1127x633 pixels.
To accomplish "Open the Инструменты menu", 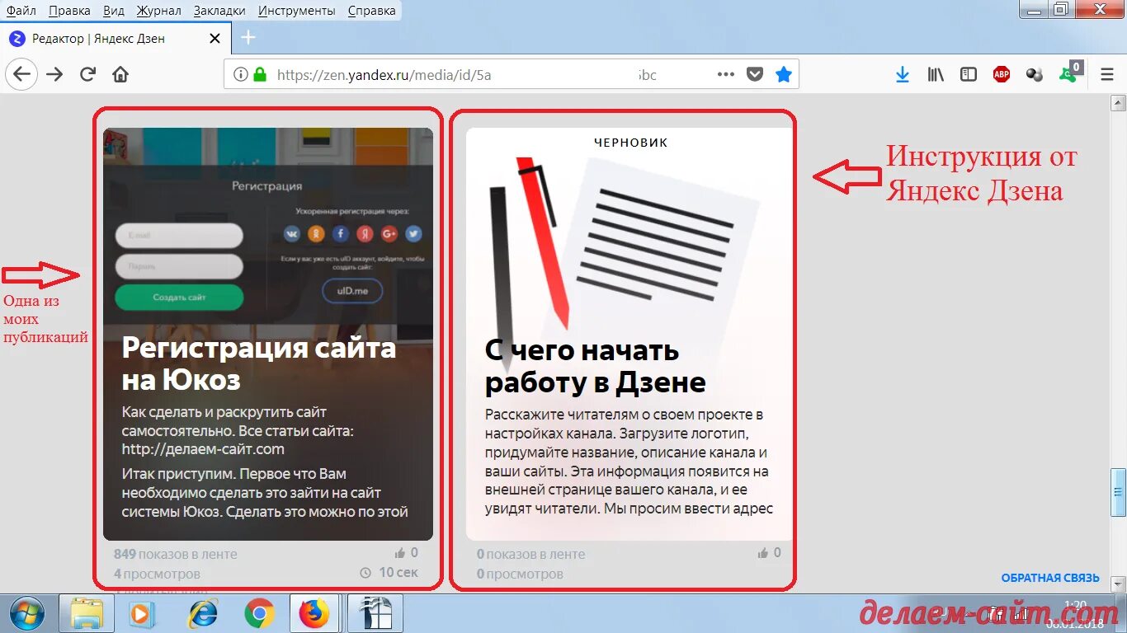I will [x=296, y=11].
